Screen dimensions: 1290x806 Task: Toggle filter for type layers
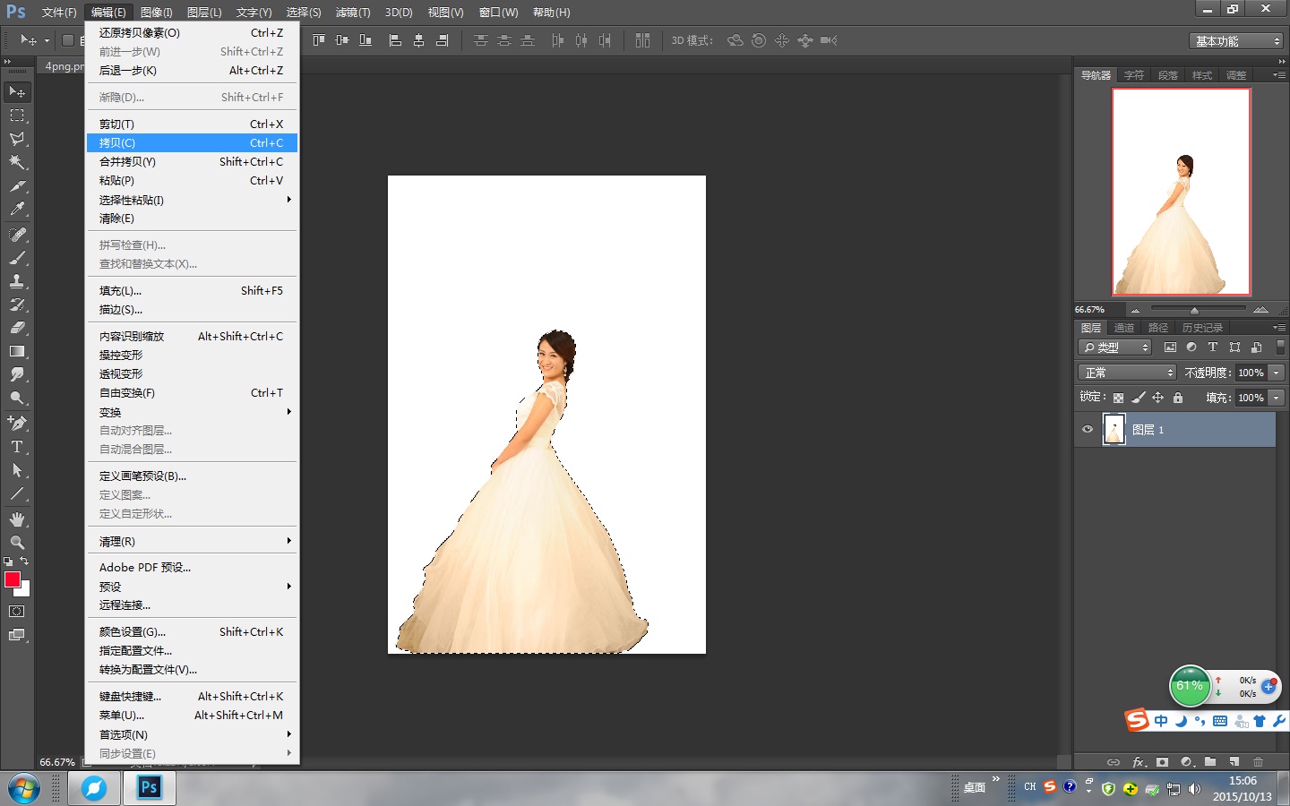point(1213,347)
